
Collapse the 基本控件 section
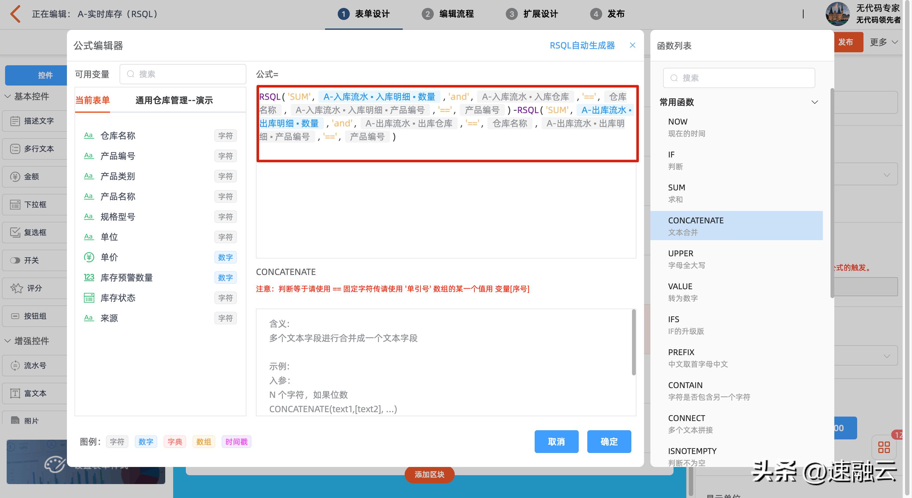(8, 96)
